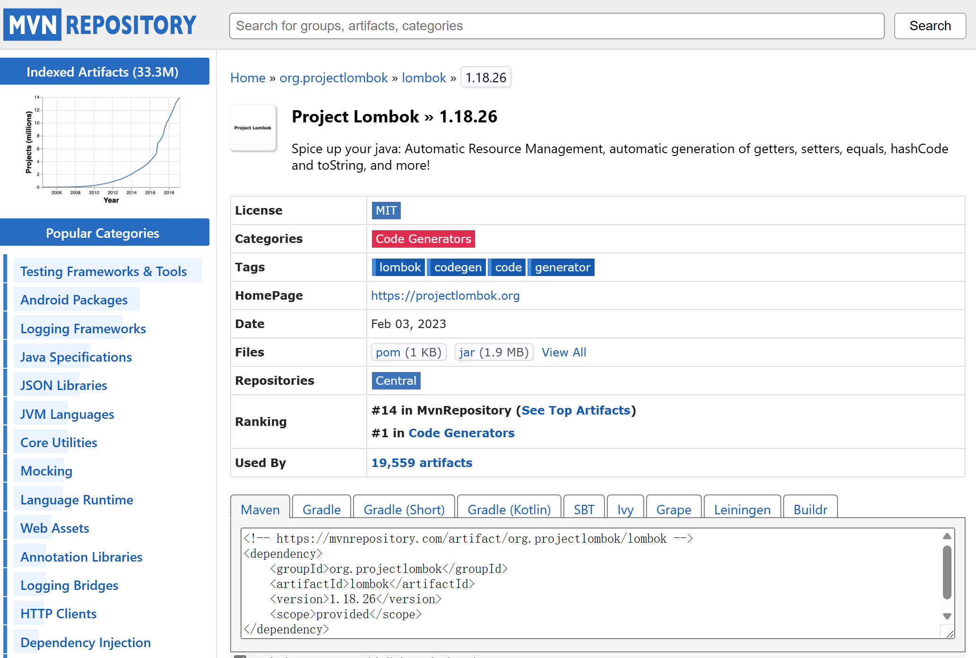Click the Search button
976x658 pixels.
tap(930, 26)
